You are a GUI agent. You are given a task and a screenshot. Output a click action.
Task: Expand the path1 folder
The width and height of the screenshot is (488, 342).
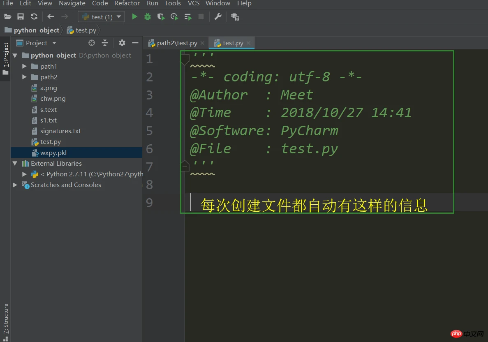coord(24,66)
